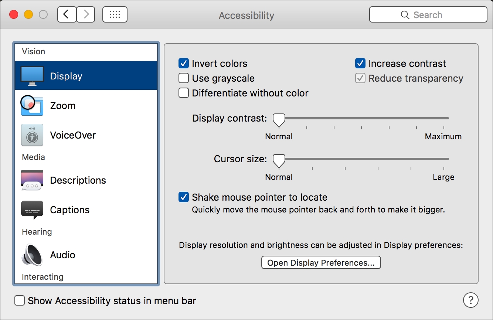Select VoiceOver from the Vision section
The height and width of the screenshot is (320, 493).
coord(32,135)
